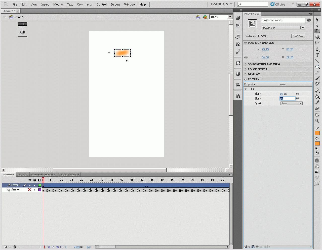Open the Modify menu
322x250 pixels.
pos(58,5)
